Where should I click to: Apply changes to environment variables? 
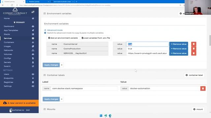point(51,65)
